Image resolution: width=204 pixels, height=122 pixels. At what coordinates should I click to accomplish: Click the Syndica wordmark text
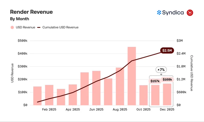pyautogui.click(x=173, y=13)
